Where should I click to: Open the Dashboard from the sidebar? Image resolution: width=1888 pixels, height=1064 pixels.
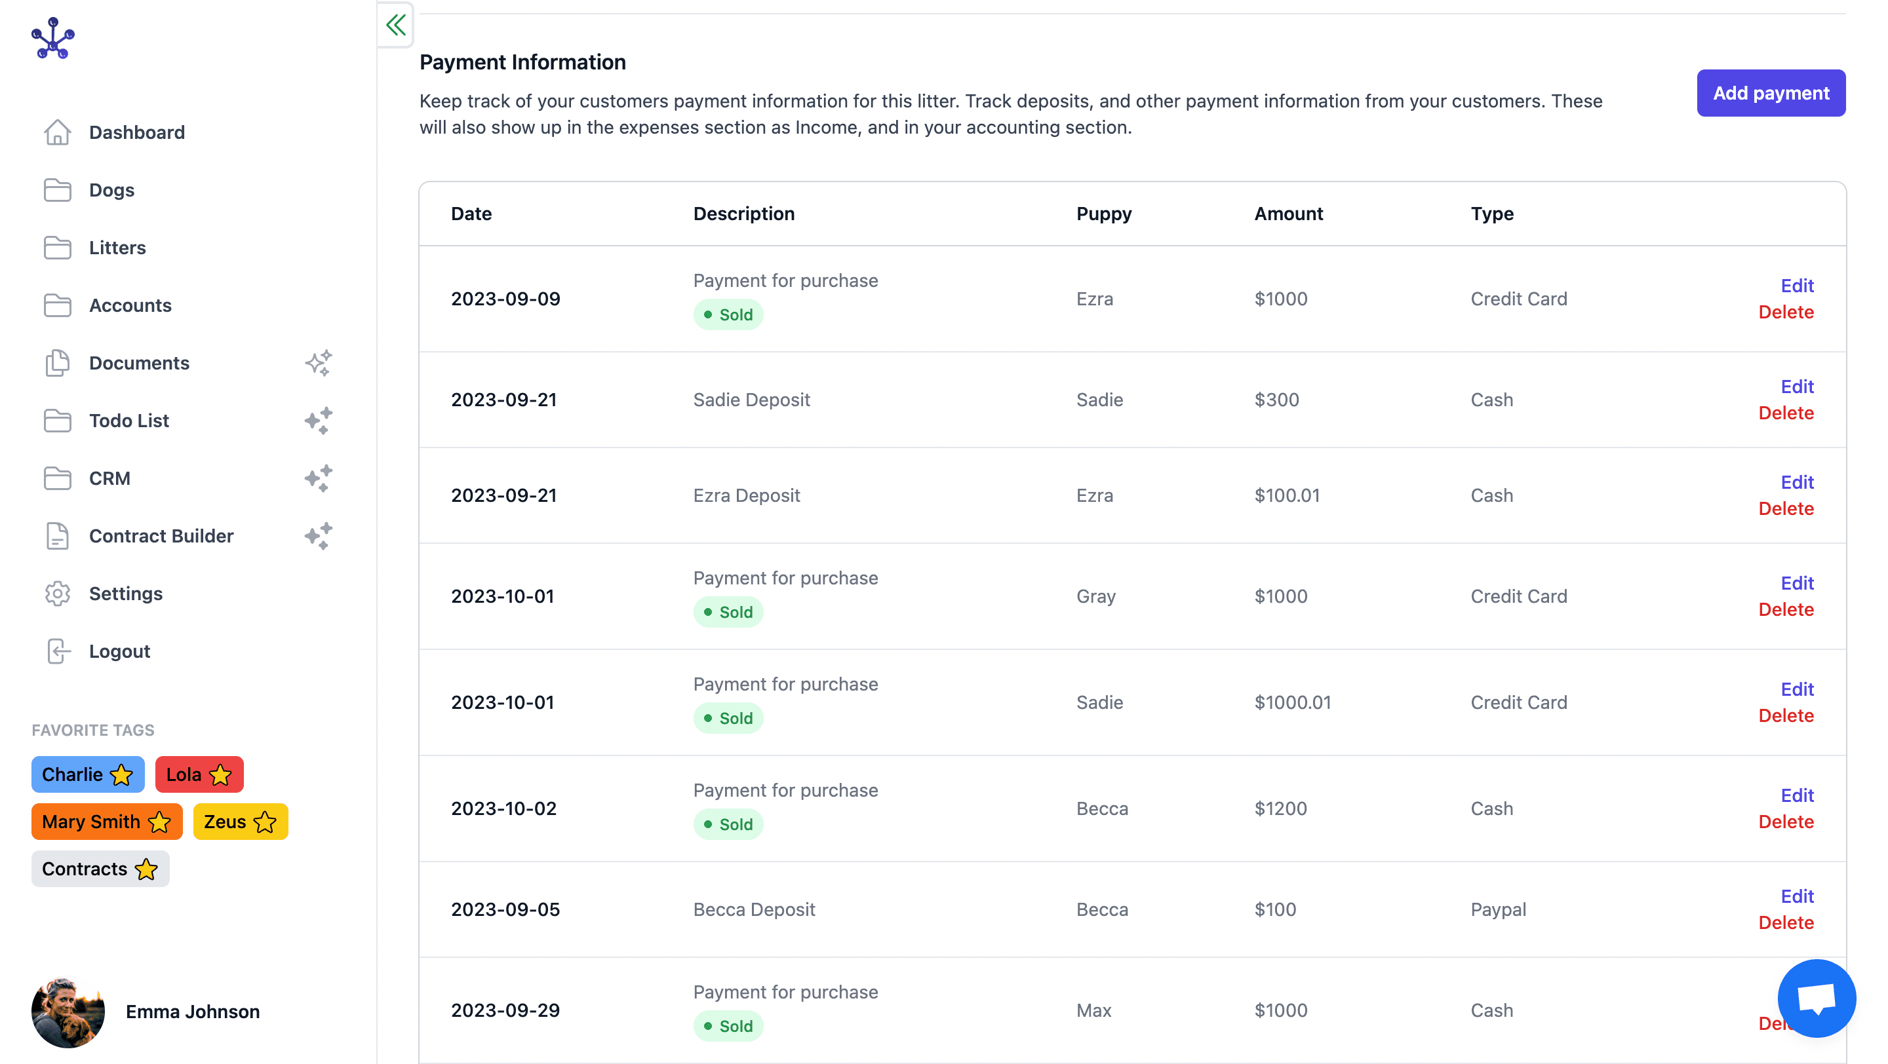click(137, 132)
